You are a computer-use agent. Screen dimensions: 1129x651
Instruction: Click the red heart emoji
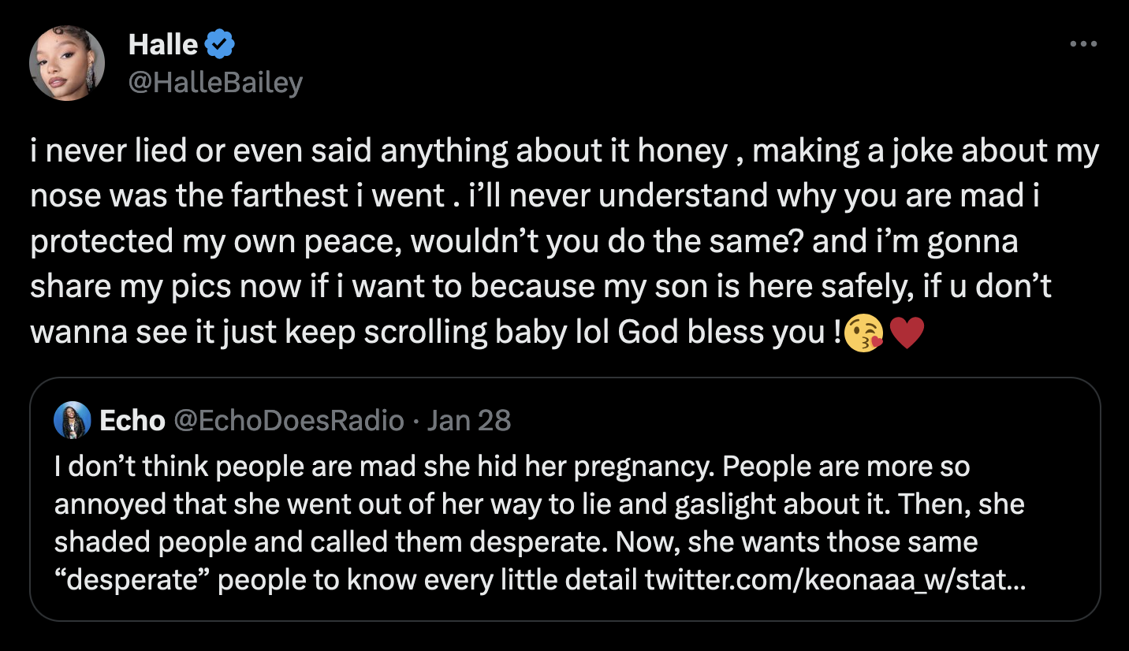tap(907, 333)
